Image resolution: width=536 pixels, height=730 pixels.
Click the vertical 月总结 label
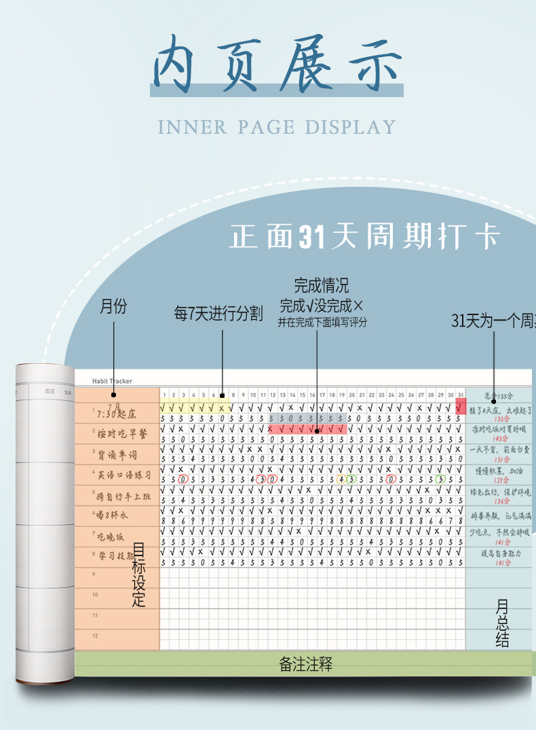502,623
